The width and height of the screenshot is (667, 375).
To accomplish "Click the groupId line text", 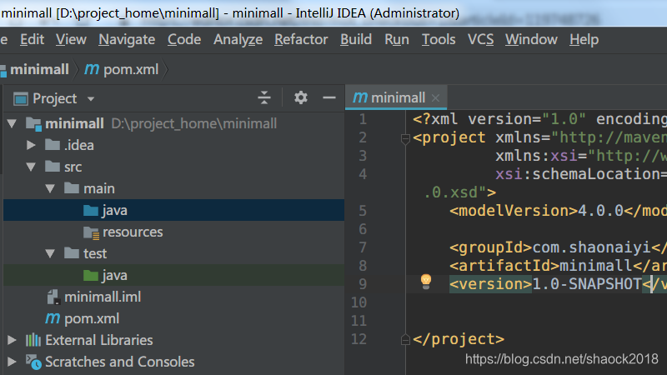I will pos(558,247).
